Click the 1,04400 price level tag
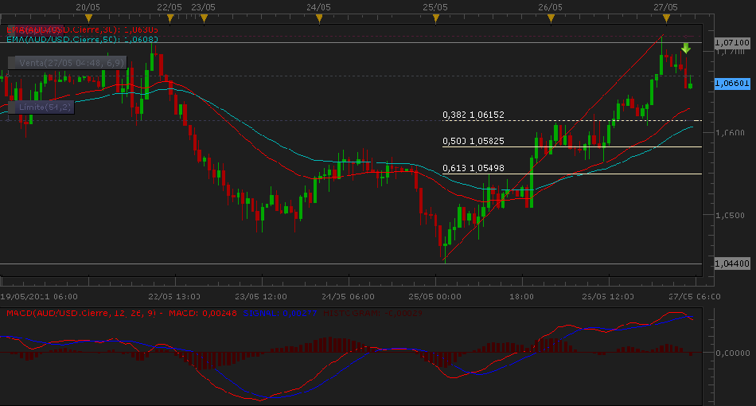Image resolution: width=756 pixels, height=406 pixels. tap(731, 264)
